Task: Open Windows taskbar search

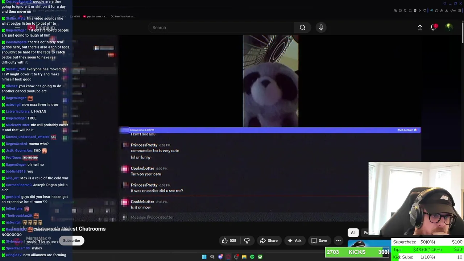Action: (x=212, y=257)
